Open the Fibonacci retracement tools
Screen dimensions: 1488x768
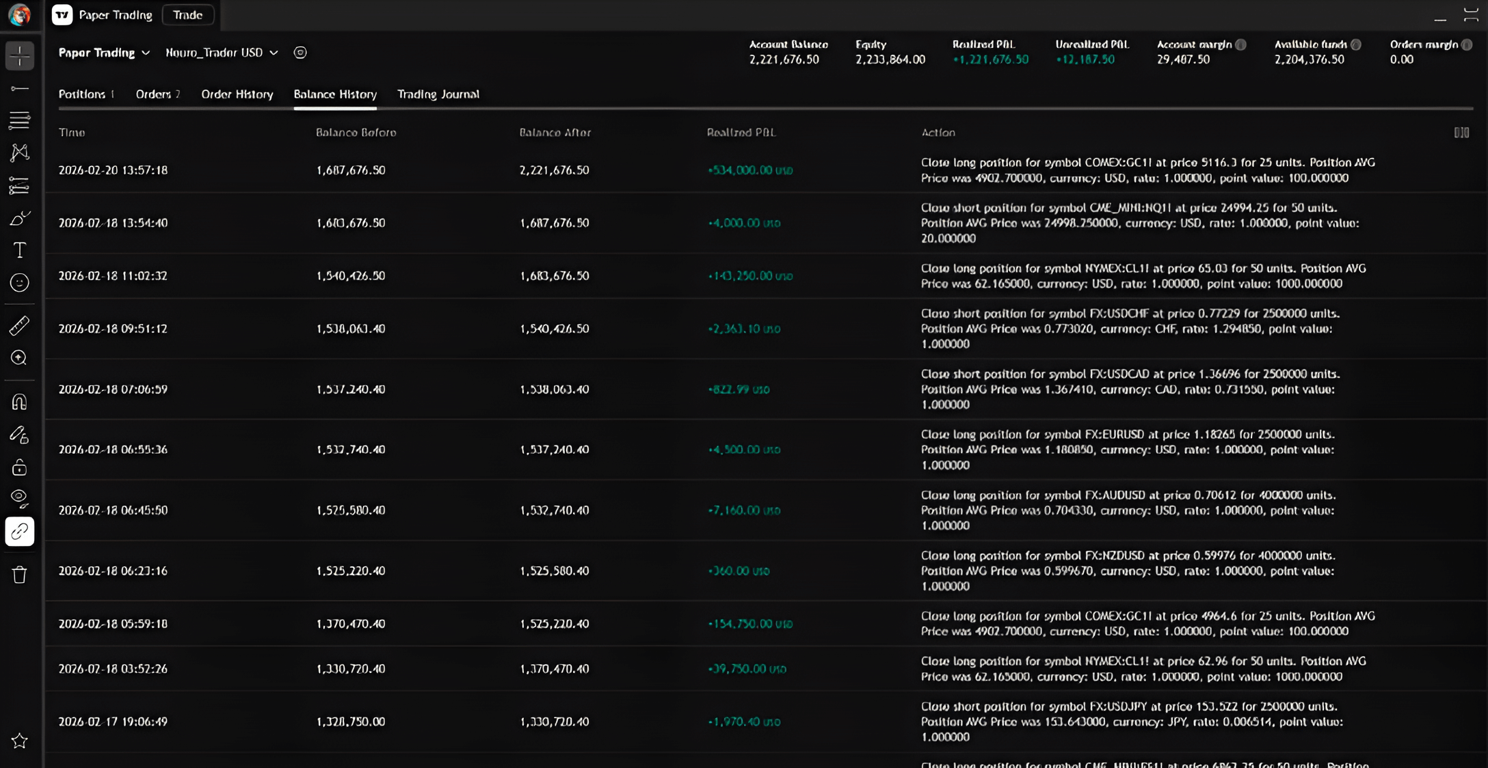20,121
